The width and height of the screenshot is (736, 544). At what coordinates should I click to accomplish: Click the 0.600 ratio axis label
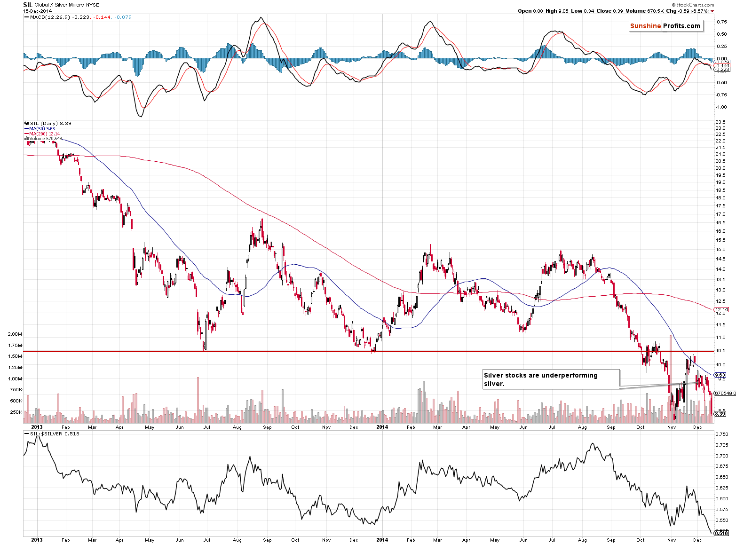tap(721, 499)
